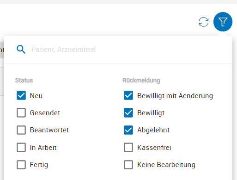This screenshot has height=180, width=237.
Task: Click the Fertig label text
Action: 39,165
